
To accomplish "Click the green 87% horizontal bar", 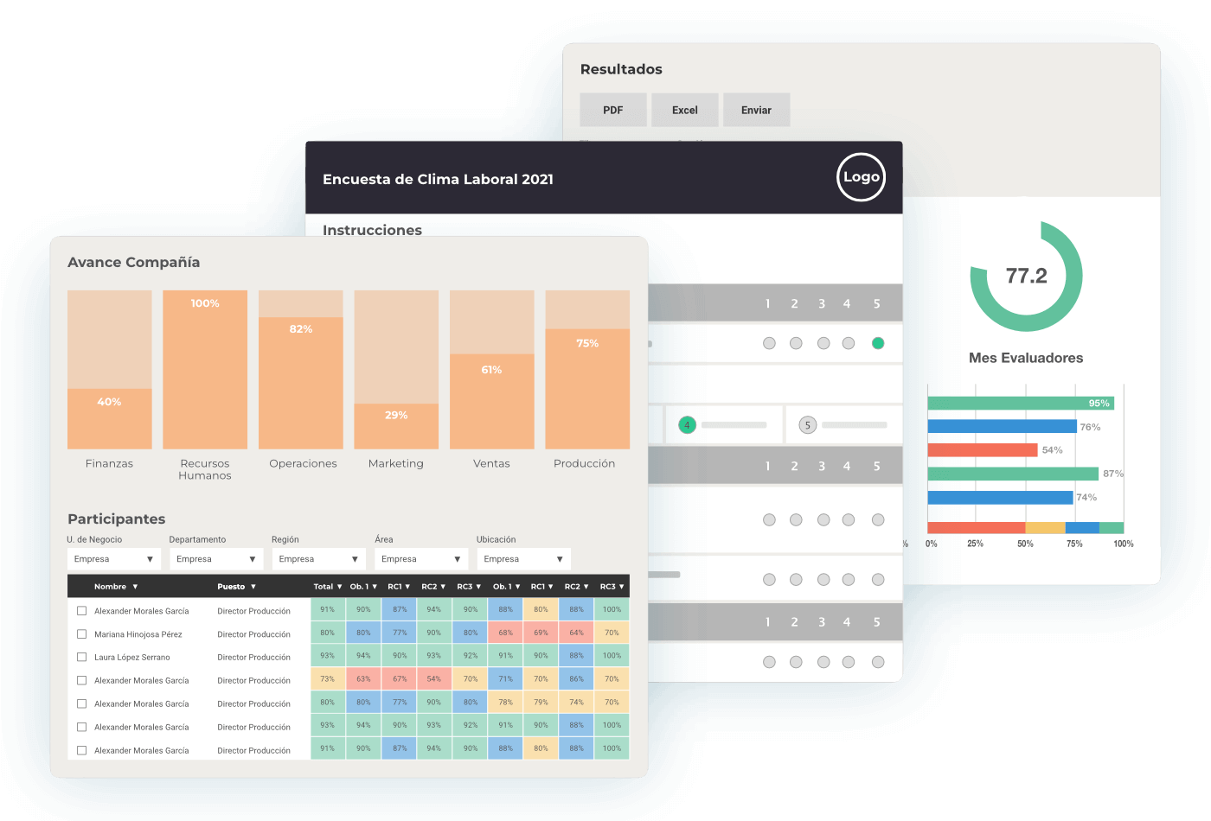I will [x=1013, y=474].
